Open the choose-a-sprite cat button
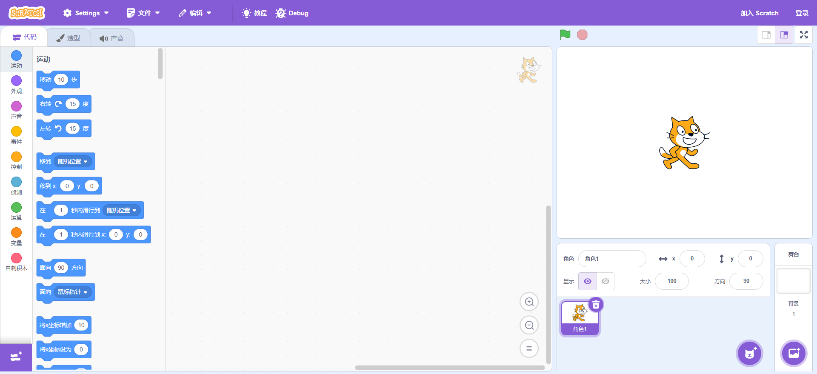Screen dimensions: 817x374 coord(749,353)
